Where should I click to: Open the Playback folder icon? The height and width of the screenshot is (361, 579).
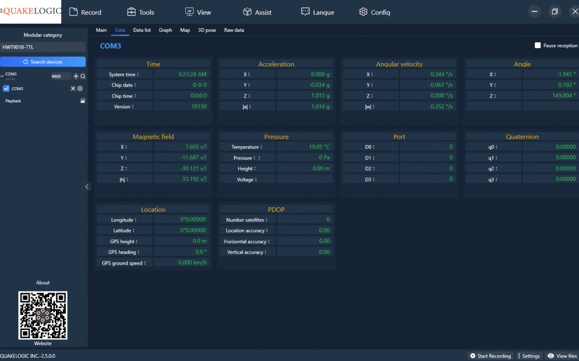coord(83,101)
